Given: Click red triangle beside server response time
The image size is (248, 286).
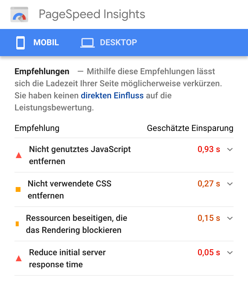Looking at the screenshot, I should point(19,259).
